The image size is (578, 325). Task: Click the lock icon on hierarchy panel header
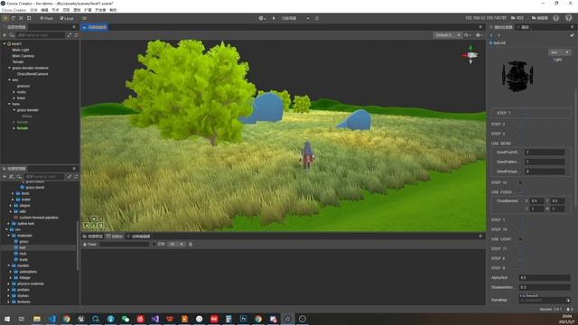point(74,27)
